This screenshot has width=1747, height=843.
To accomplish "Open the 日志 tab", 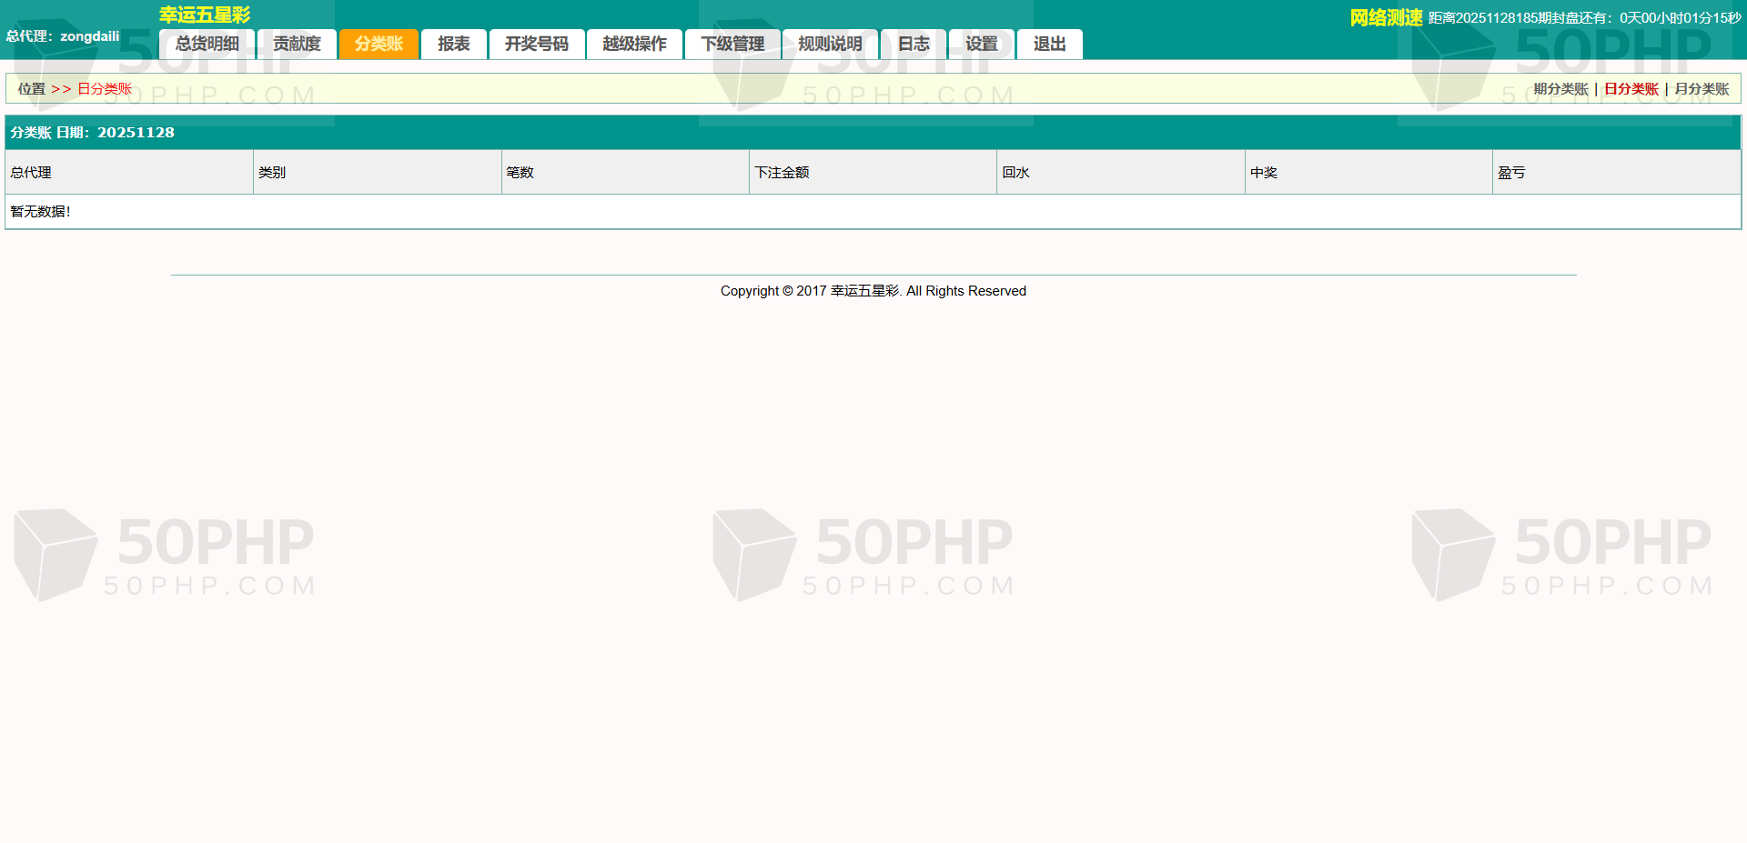I will (x=914, y=44).
